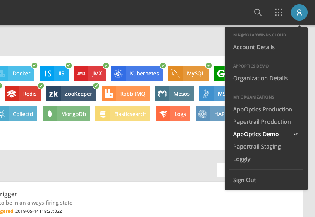Viewport: 315px width, 217px height.
Task: Click the blue-outlined box beside the menu
Action: (x=221, y=170)
